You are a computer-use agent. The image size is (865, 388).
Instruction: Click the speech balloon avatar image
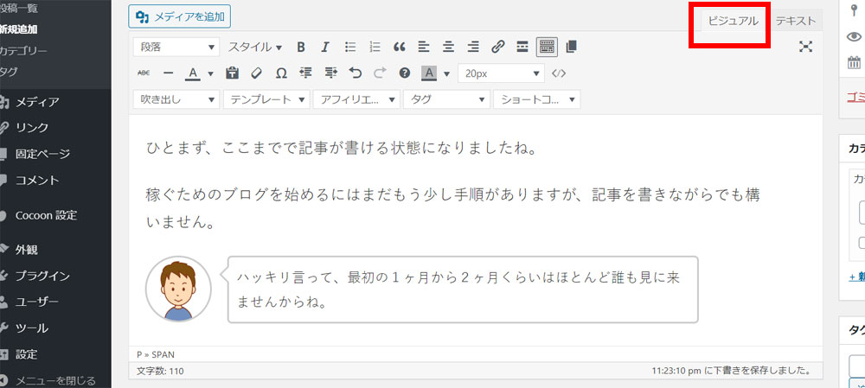click(x=178, y=289)
